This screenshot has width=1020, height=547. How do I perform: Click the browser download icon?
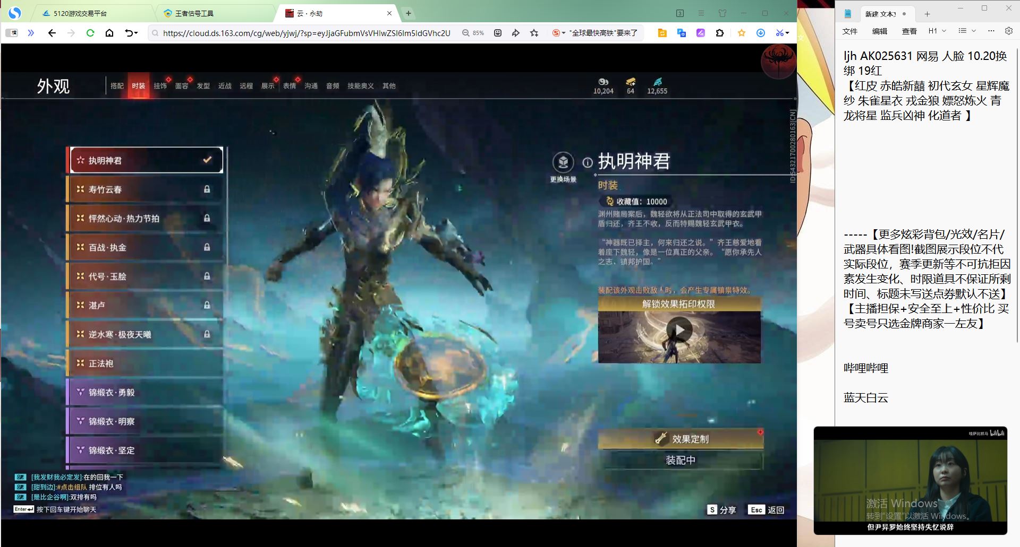point(760,33)
